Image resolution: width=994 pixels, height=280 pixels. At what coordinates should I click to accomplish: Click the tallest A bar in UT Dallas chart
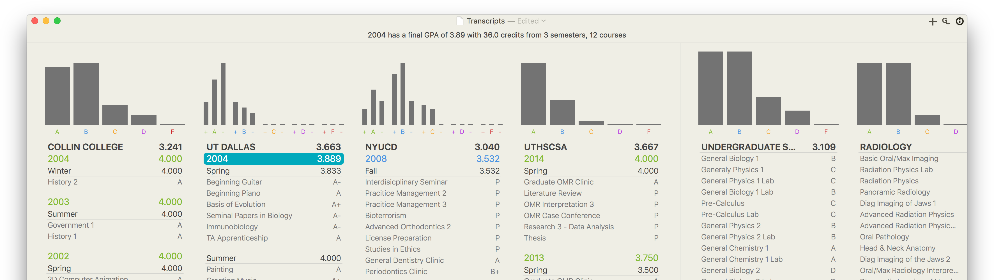[x=223, y=94]
